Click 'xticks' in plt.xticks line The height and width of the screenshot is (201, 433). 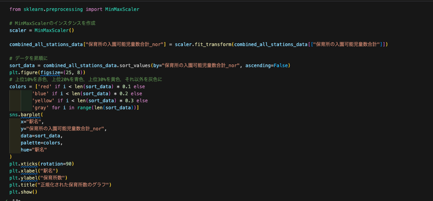29,164
